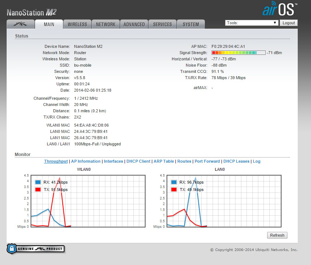Select the LAN0 MAC 24:A4:3C:79:B9:41

pyautogui.click(x=91, y=131)
